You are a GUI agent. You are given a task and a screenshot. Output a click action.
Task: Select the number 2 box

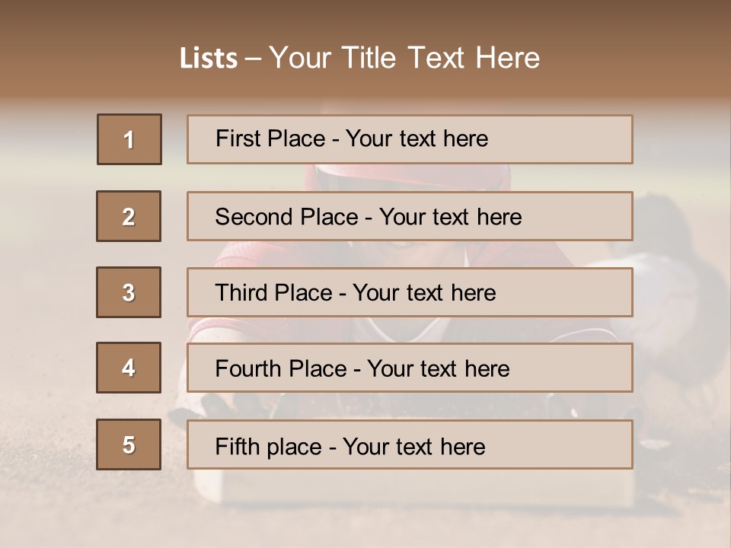coord(129,216)
